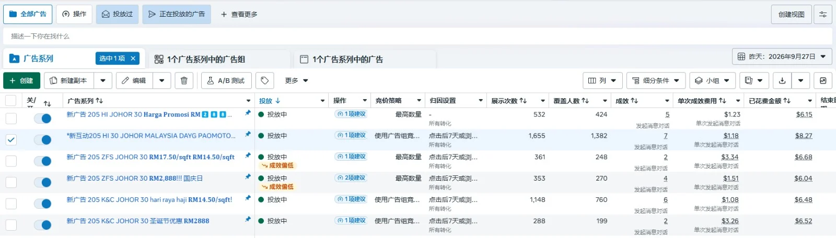Open the 更多 dropdown menu
The height and width of the screenshot is (238, 836).
pyautogui.click(x=296, y=80)
